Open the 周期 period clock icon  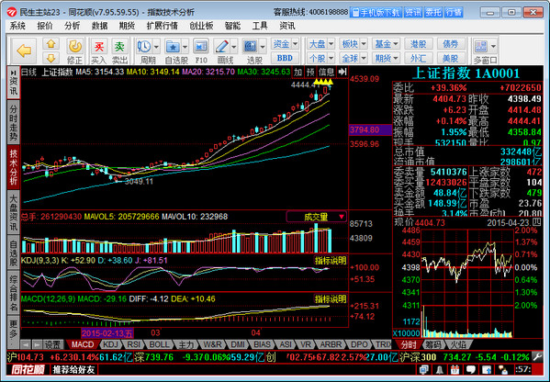pyautogui.click(x=144, y=47)
